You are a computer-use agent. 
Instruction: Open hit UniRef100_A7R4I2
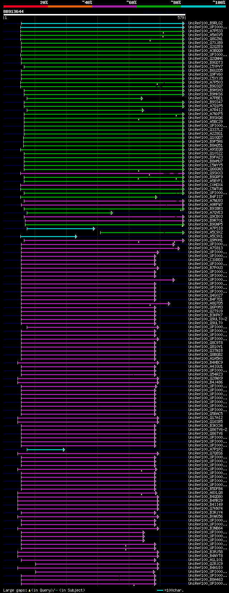pyautogui.click(x=205, y=110)
